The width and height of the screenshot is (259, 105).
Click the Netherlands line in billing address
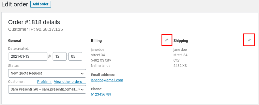pyautogui.click(x=100, y=66)
